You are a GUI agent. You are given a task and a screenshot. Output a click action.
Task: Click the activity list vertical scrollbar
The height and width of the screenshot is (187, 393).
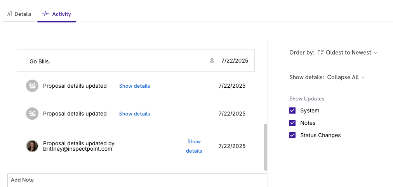click(266, 147)
